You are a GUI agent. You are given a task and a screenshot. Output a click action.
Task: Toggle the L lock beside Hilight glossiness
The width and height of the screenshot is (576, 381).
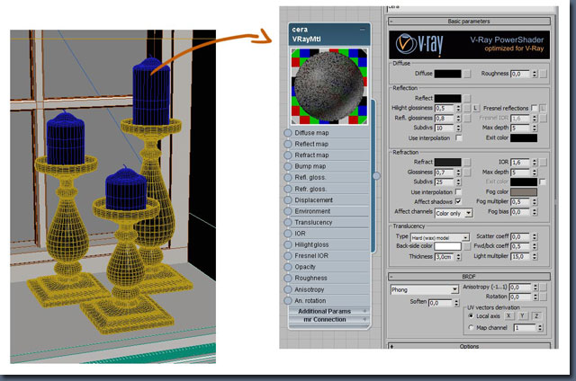[x=475, y=108]
